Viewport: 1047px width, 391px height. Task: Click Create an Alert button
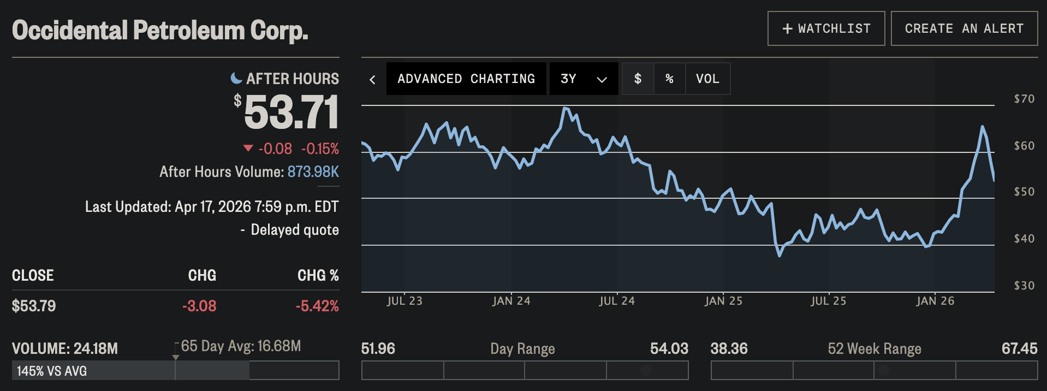point(964,28)
